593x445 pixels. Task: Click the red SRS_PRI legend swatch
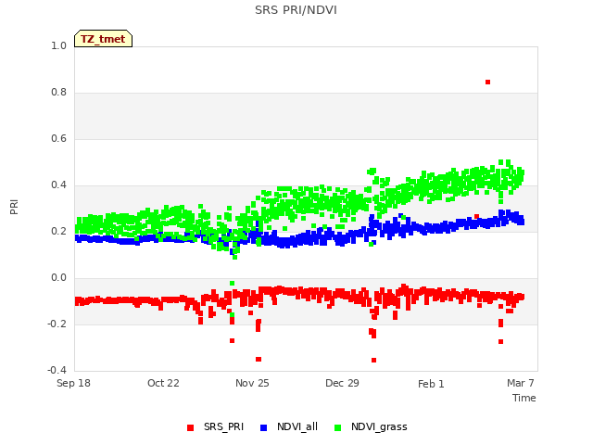(x=190, y=427)
